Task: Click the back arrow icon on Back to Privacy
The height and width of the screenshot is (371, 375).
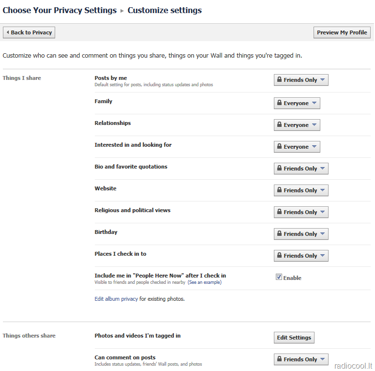Action: [x=8, y=32]
